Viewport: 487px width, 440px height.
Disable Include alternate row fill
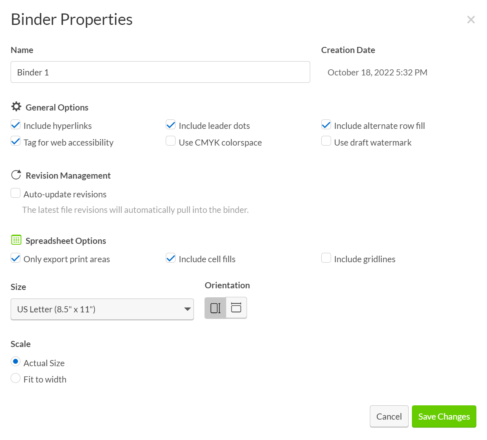tap(326, 124)
